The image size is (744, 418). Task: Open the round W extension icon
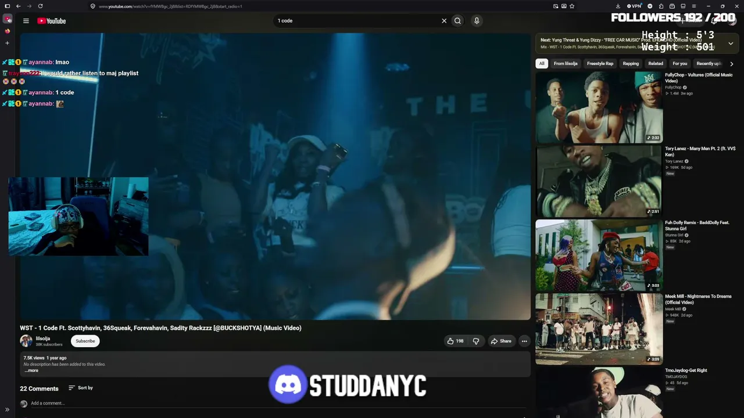click(x=650, y=6)
